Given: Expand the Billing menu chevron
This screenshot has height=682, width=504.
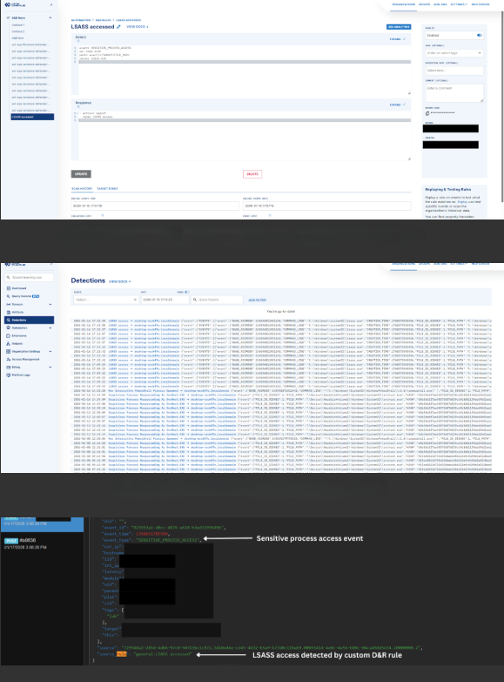Looking at the screenshot, I should pyautogui.click(x=50, y=367).
